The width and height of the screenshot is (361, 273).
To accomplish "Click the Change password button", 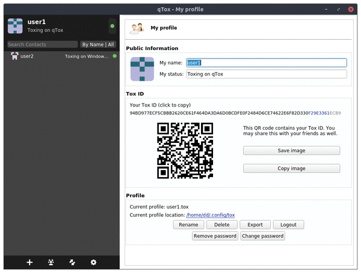I will tap(263, 236).
